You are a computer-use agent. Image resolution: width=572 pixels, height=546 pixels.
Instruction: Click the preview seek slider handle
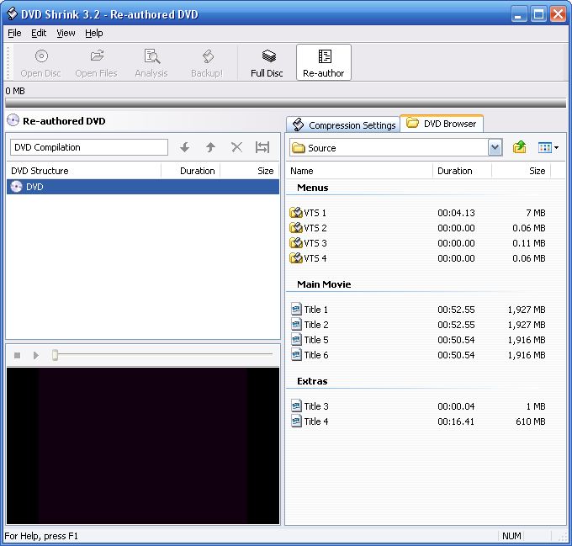[x=55, y=354]
